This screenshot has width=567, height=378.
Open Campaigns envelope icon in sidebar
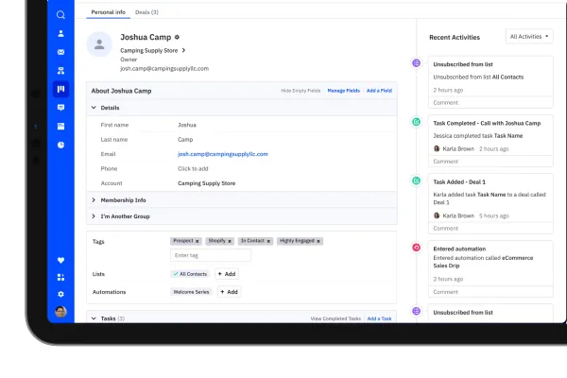click(60, 52)
